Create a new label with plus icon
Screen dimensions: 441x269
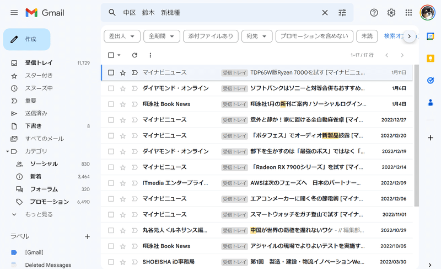pyautogui.click(x=88, y=236)
